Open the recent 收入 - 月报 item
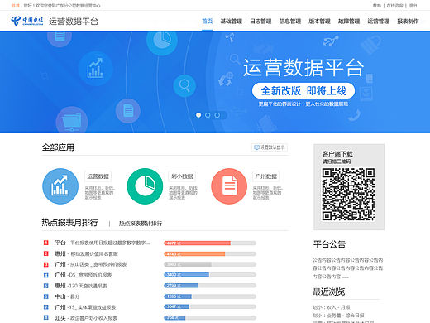 (332, 307)
